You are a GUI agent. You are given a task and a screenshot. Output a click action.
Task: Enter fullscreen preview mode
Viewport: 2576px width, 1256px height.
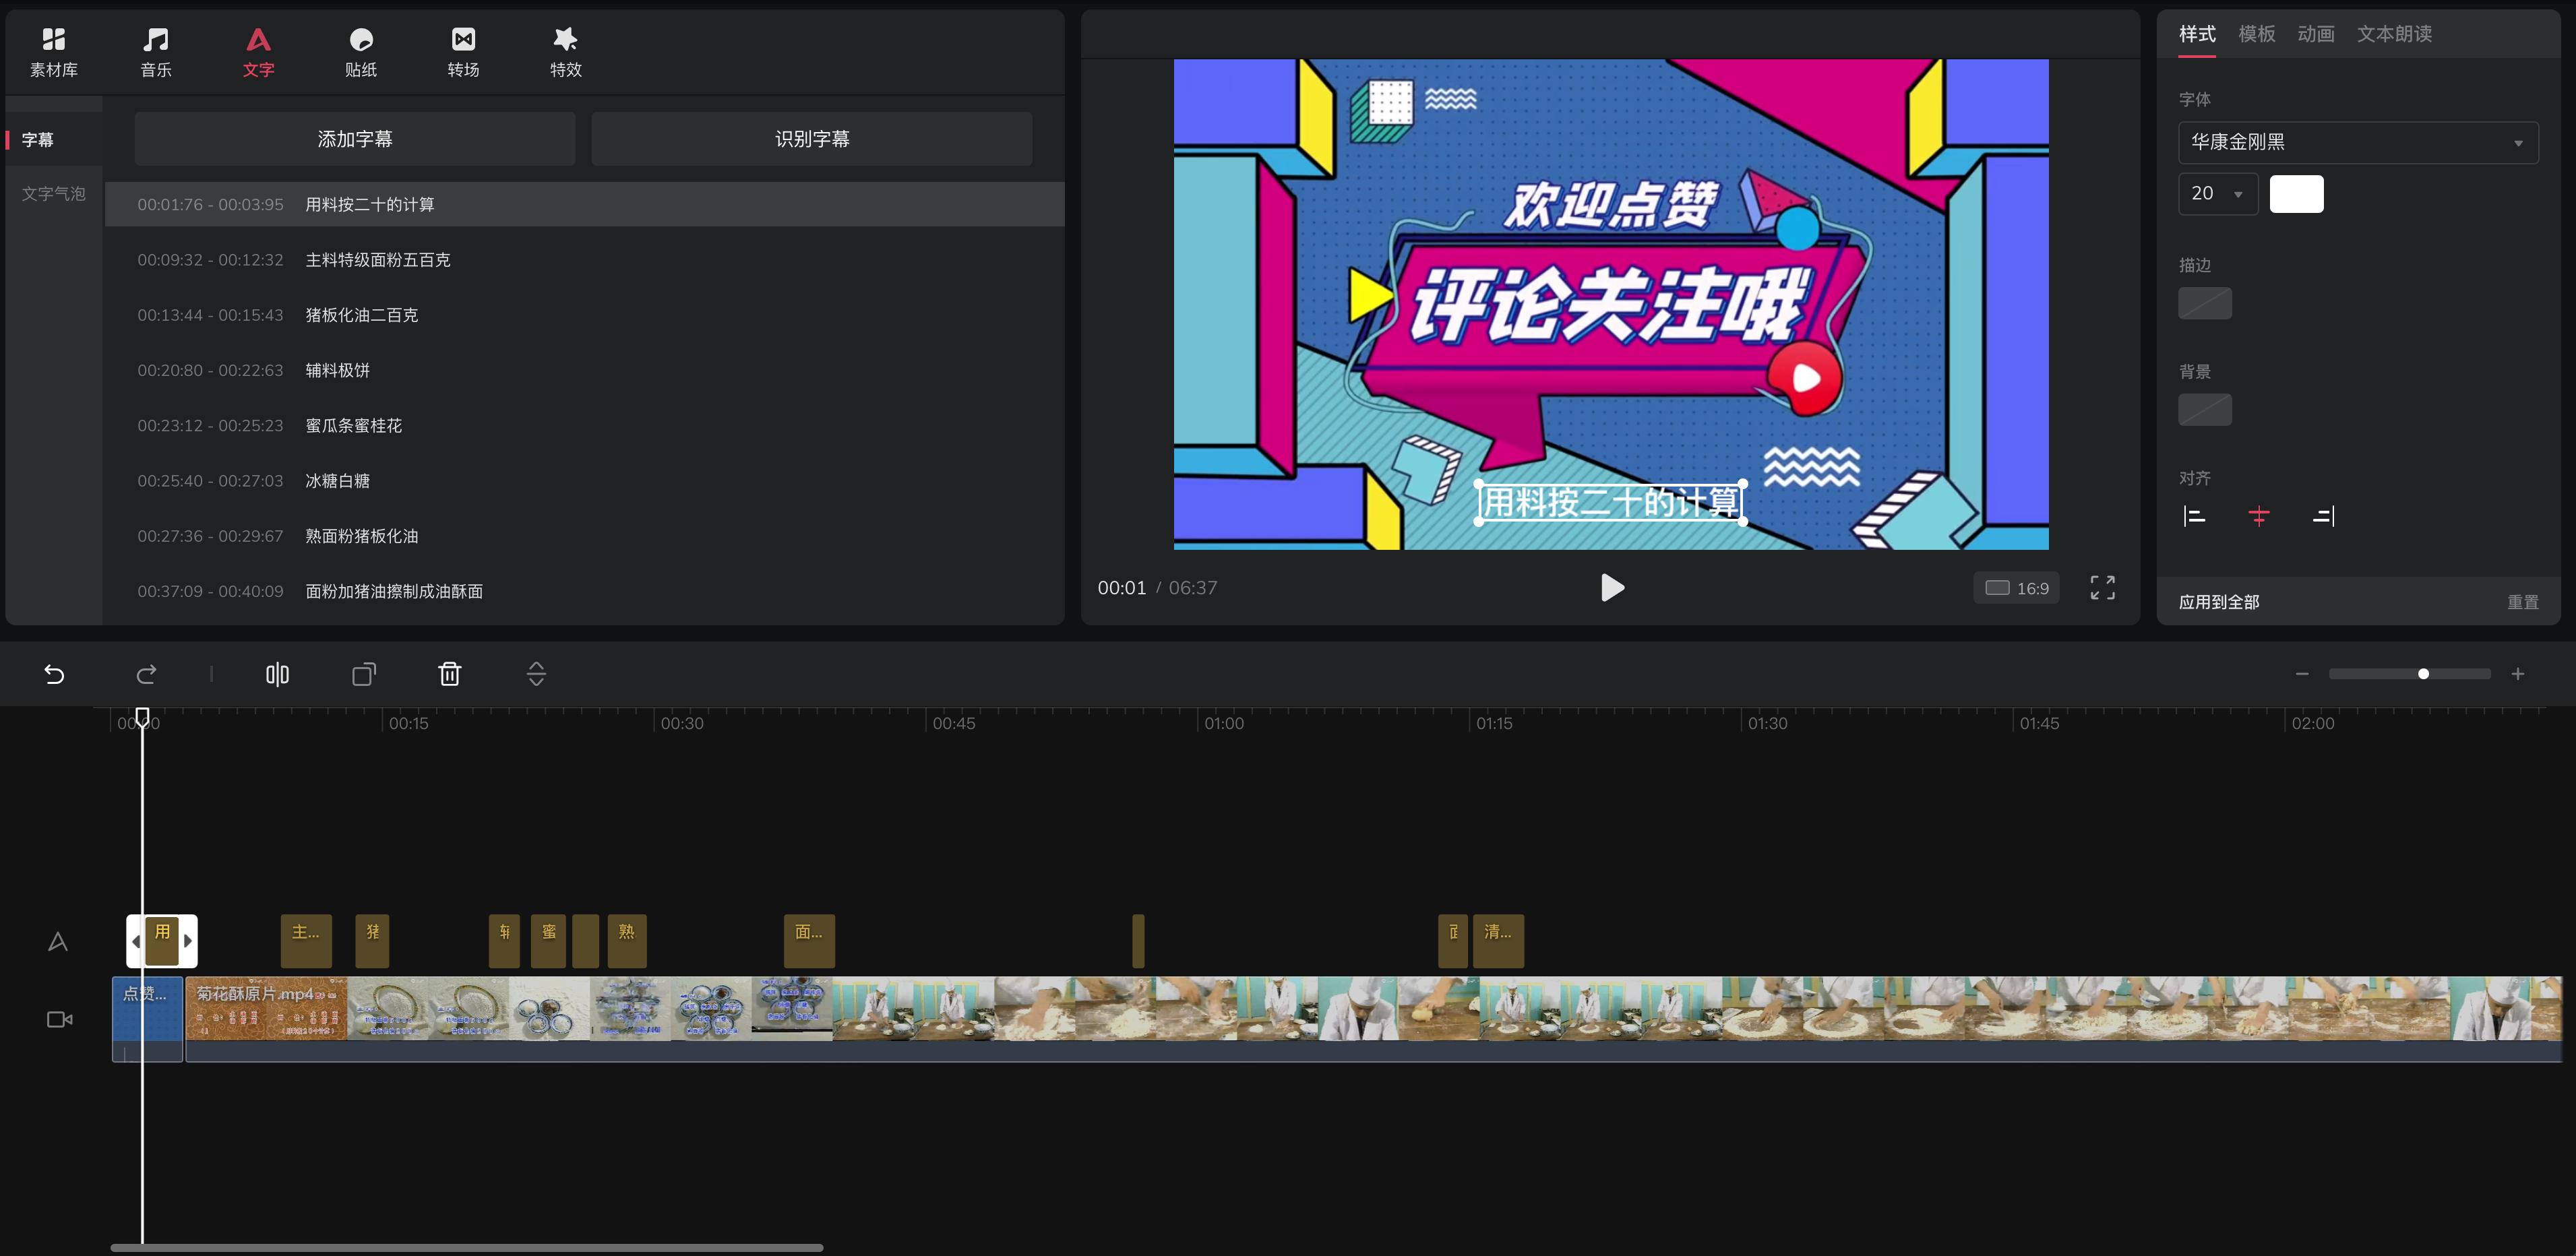(x=2102, y=588)
